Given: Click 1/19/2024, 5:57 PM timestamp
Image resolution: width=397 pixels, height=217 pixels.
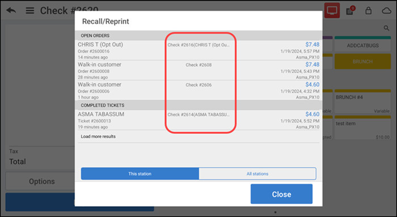Looking at the screenshot, I should [x=300, y=52].
